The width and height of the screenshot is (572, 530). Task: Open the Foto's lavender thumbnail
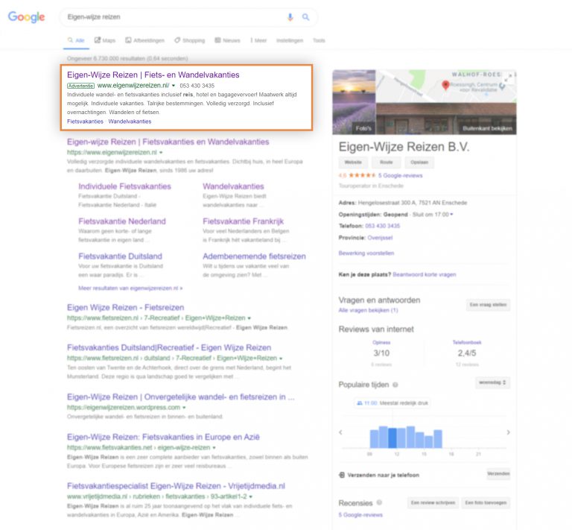(x=354, y=102)
